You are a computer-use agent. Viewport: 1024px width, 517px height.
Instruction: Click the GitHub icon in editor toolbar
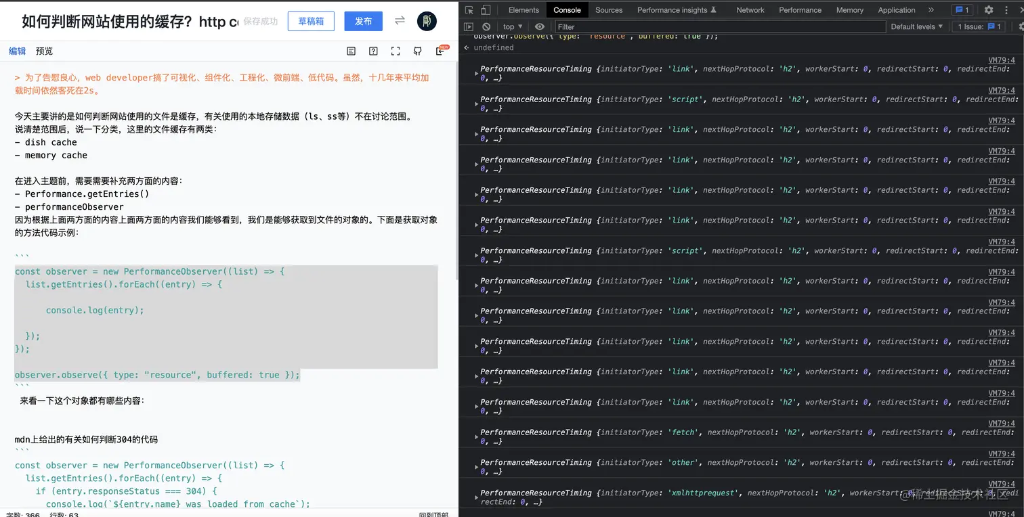tap(418, 51)
